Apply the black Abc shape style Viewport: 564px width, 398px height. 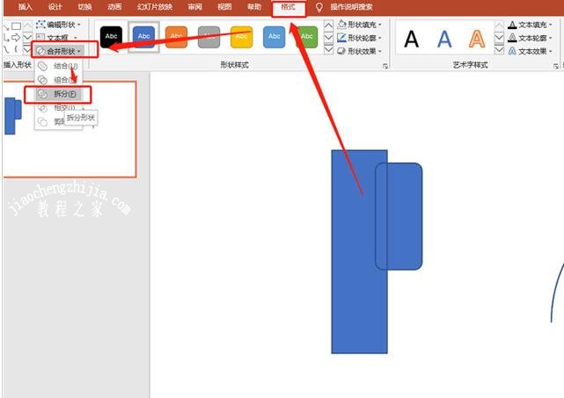coord(111,37)
